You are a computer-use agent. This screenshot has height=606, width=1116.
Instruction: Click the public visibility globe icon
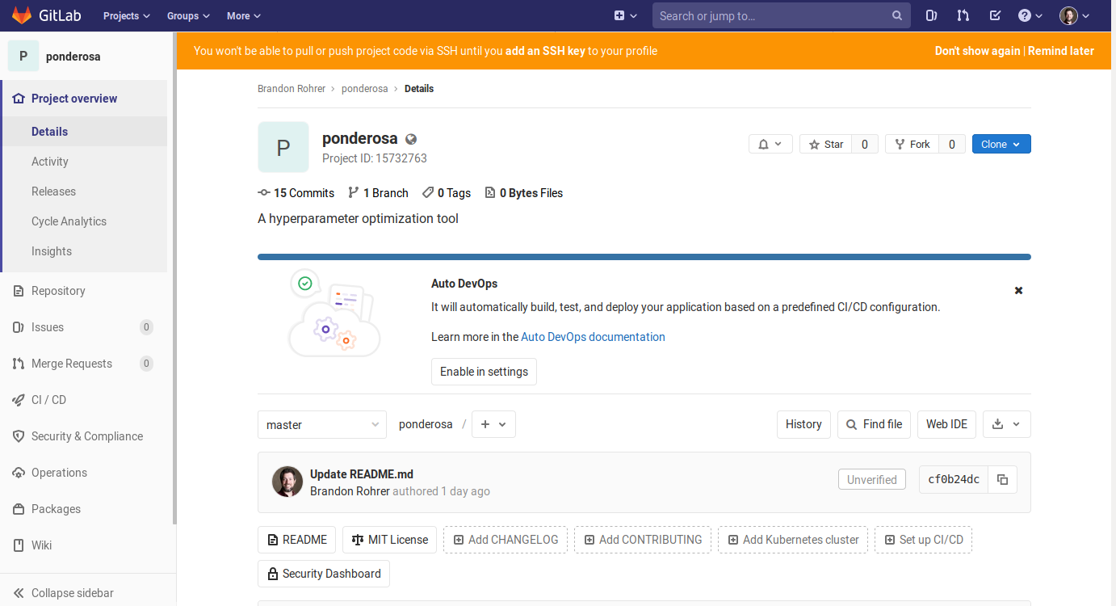point(411,139)
